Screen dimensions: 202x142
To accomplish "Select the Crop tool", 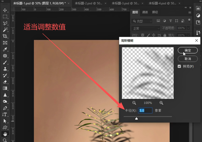I will click(x=5, y=36).
